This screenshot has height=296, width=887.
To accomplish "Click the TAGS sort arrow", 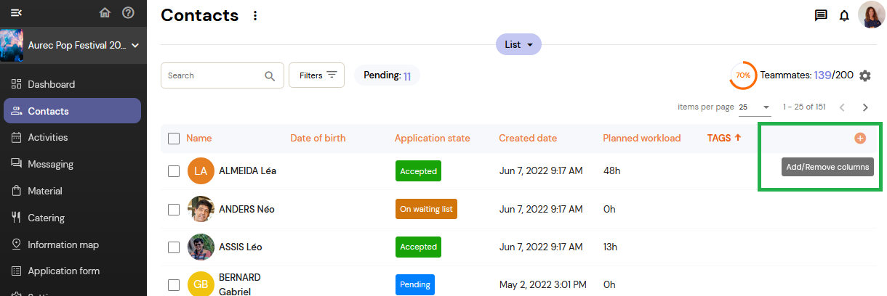I will [x=738, y=137].
